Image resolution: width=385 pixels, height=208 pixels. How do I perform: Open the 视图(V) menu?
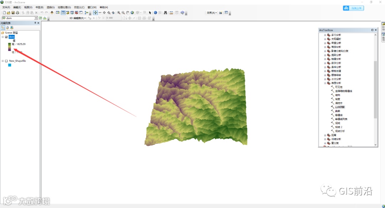[x=28, y=7]
